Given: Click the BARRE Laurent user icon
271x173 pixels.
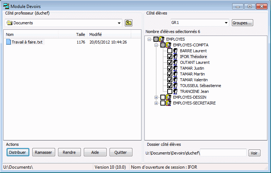Looking at the screenshot, I should (x=176, y=51).
